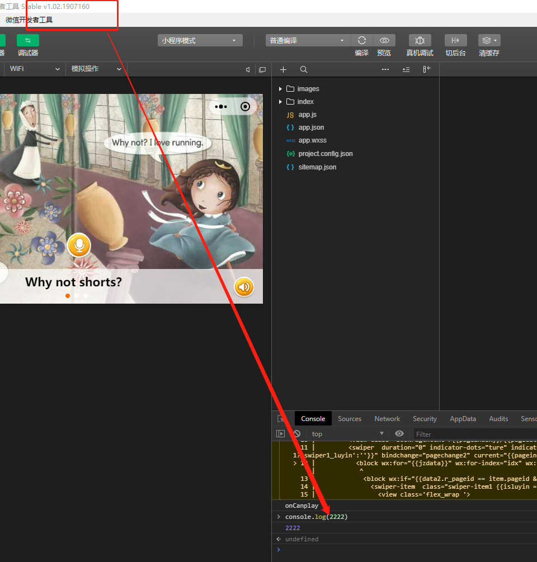537x562 pixels.
Task: Clear the console with the ban icon
Action: point(297,434)
